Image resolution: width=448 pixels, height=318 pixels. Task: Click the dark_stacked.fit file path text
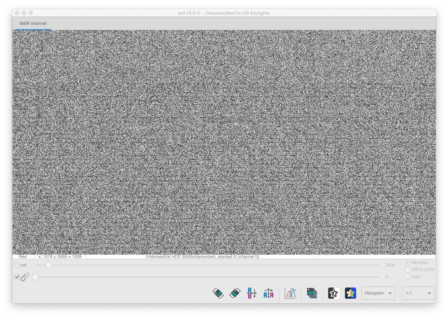click(202, 257)
